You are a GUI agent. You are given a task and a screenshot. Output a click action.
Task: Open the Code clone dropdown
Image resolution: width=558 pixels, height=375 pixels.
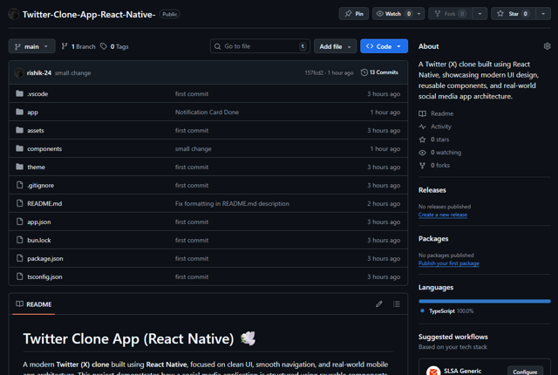[384, 46]
